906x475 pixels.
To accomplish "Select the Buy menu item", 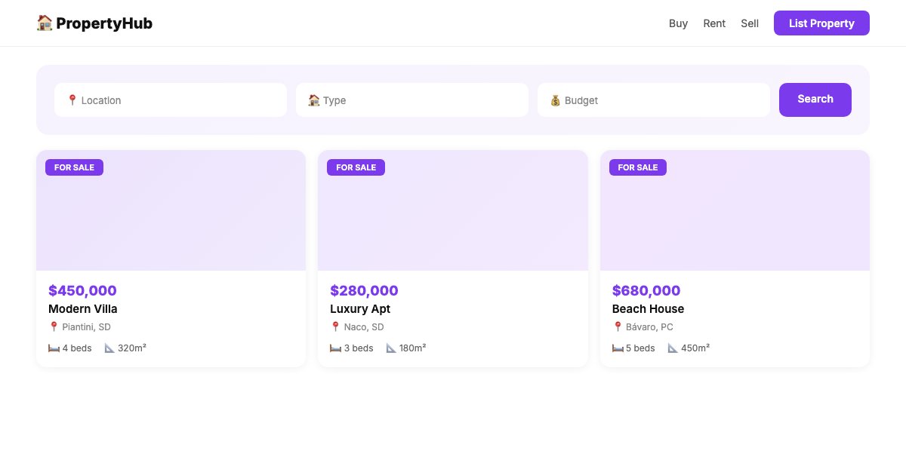I will pos(678,23).
